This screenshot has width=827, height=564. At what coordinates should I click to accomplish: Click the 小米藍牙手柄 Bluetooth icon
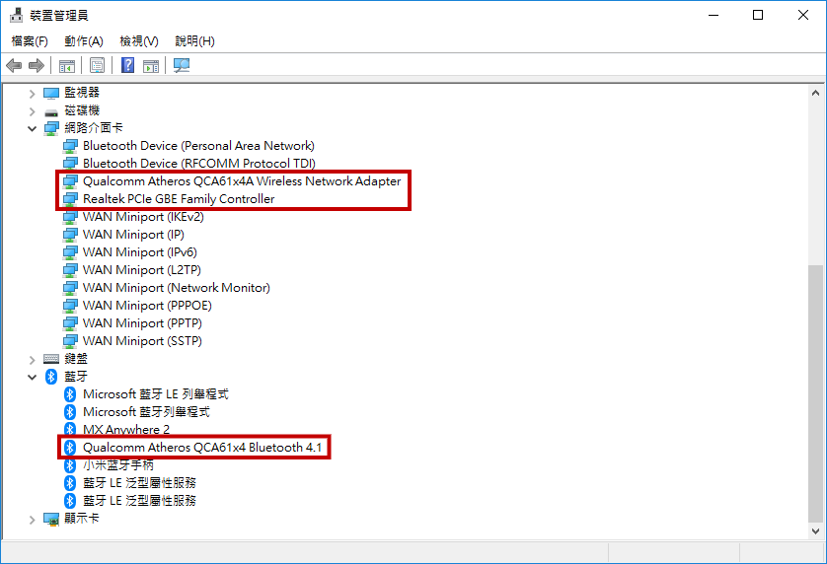point(70,465)
